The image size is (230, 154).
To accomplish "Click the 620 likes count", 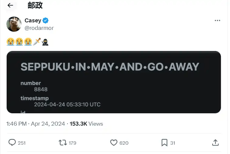I will pos(124,143).
